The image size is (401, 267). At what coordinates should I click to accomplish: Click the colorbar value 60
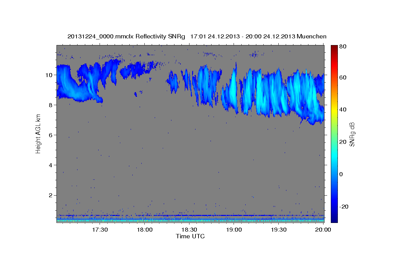click(343, 77)
